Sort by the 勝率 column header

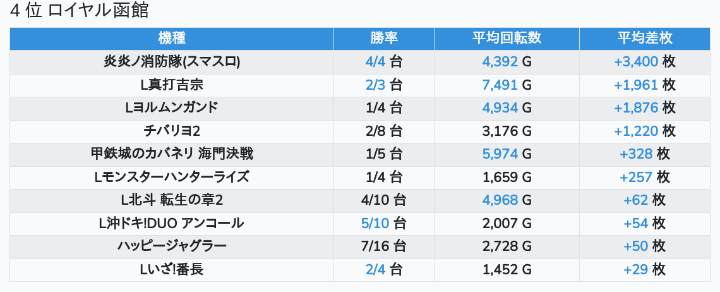pyautogui.click(x=383, y=38)
